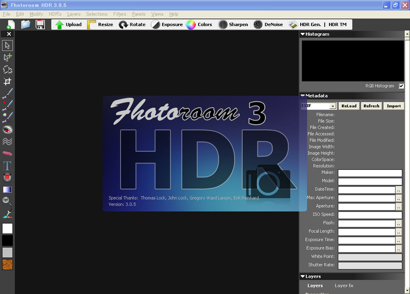Screen dimensions: 410x294
Task: Click the Refresh metadata button
Action: 372,106
